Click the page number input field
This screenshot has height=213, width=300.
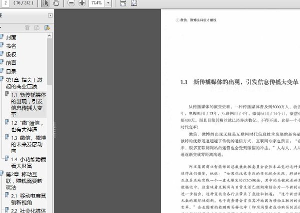[x=5, y=3]
